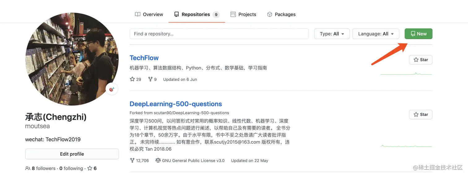
Task: Click the username 'moutsea' text
Action: pos(37,126)
